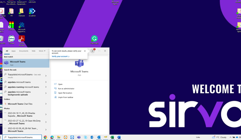This screenshot has width=241, height=140.
Task: Open the Grammarly desktop shortcut
Action: [94, 40]
